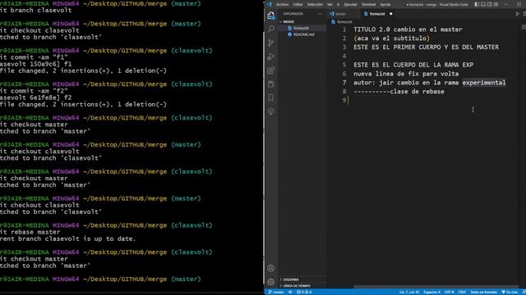
Task: Open the Run and Debug view icon
Action: coord(271,57)
